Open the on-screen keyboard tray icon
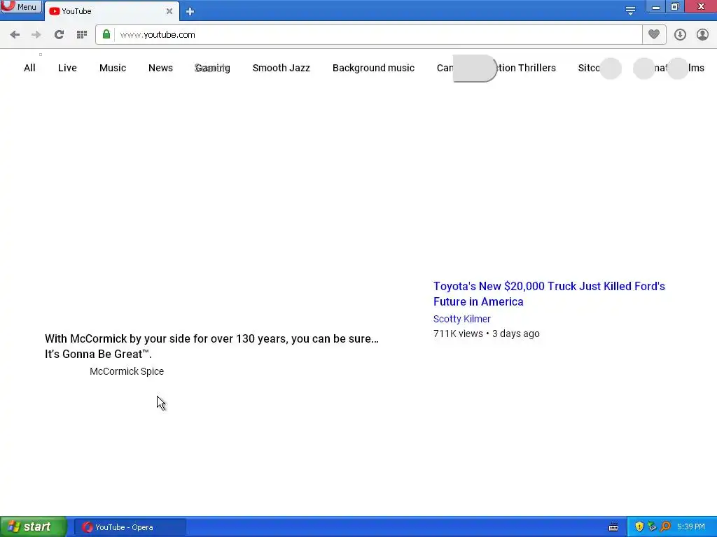Viewport: 717px width, 537px height. click(613, 527)
